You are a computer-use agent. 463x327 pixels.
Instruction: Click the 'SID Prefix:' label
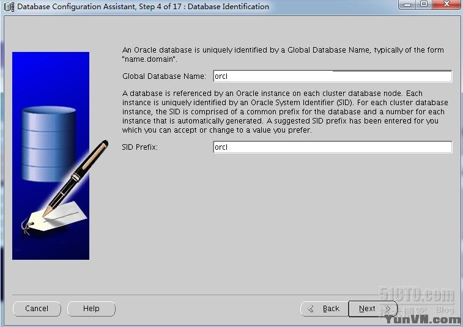(139, 147)
